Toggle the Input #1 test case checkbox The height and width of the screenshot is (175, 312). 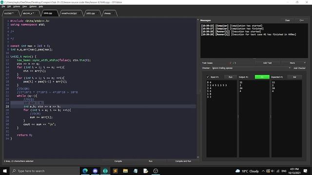coord(208,77)
